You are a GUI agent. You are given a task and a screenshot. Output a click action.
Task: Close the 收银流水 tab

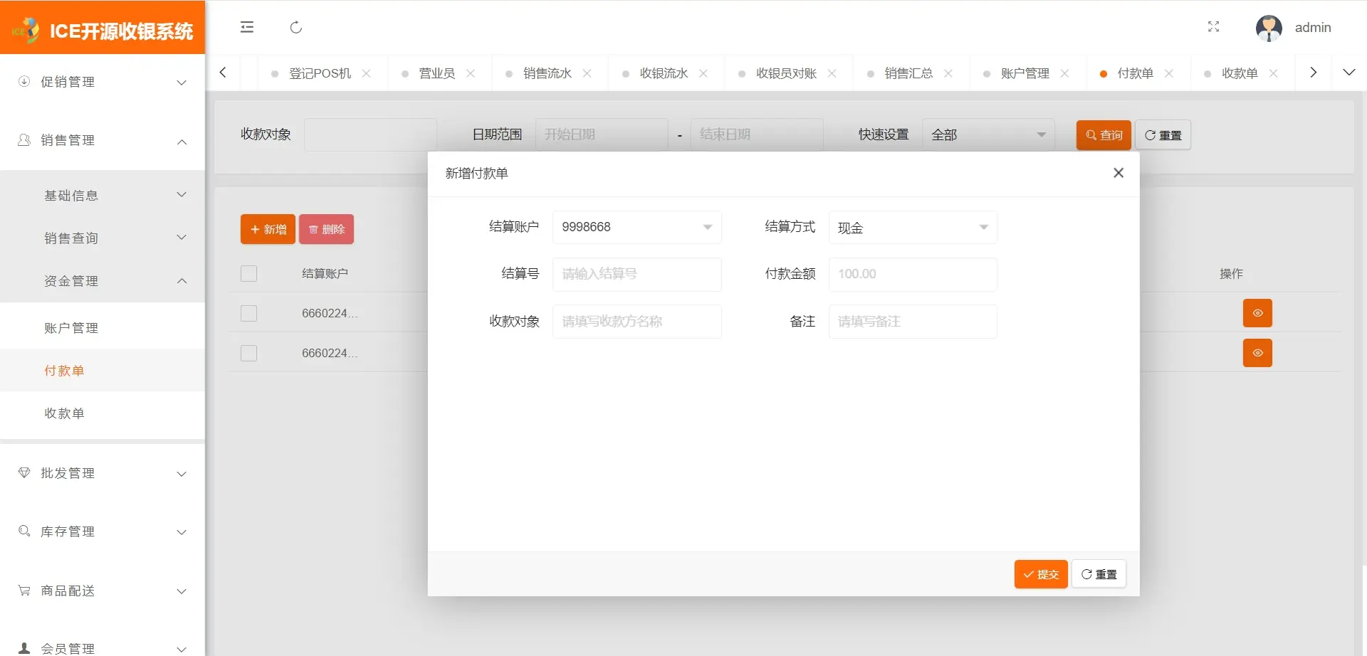[703, 73]
